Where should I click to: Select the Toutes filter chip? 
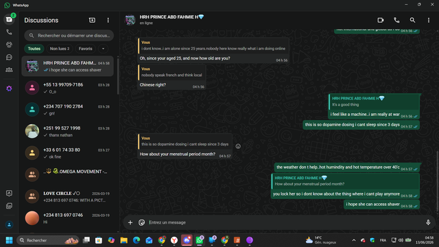(x=34, y=49)
